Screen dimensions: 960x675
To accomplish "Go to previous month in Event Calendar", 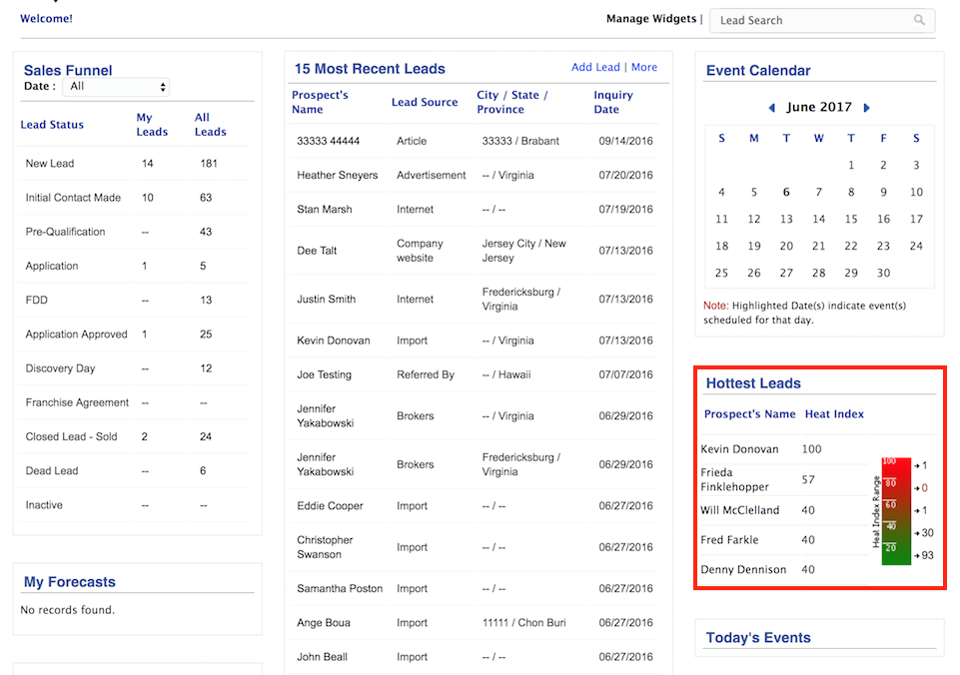I will pos(771,108).
